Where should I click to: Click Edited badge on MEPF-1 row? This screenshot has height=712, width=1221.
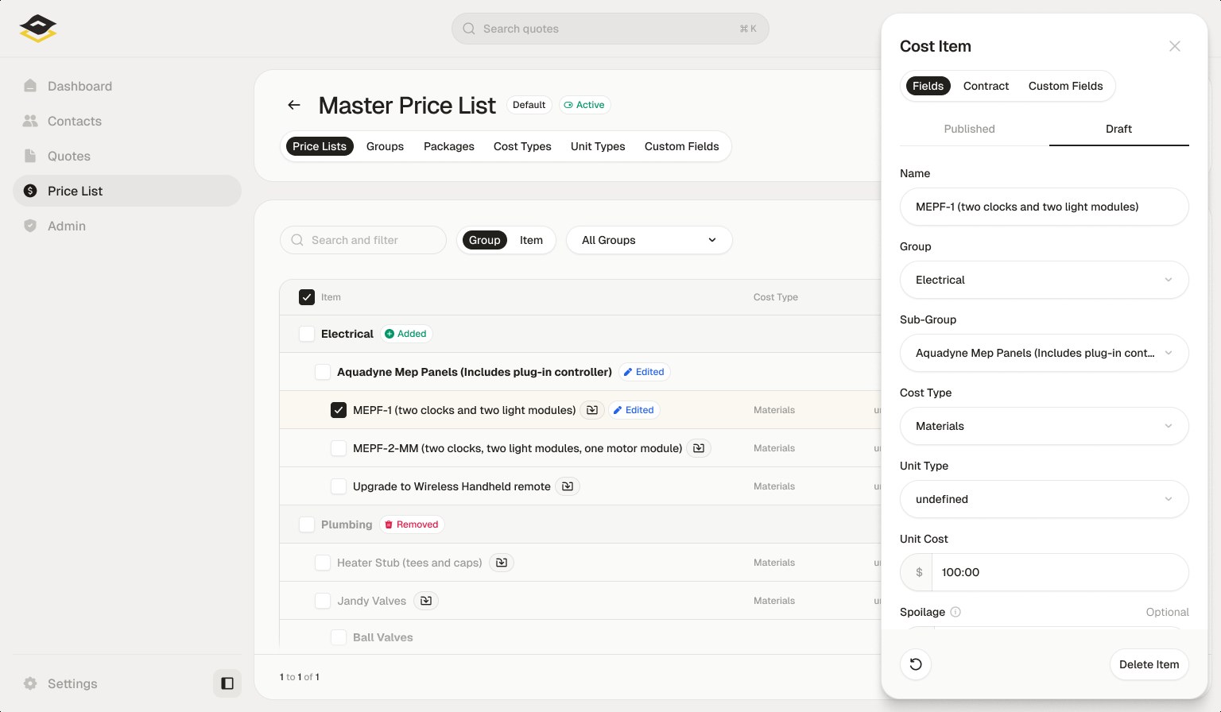(x=634, y=410)
